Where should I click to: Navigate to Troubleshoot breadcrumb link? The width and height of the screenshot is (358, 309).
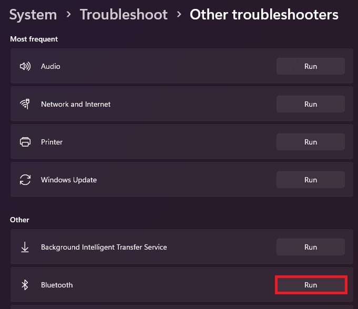[x=124, y=14]
